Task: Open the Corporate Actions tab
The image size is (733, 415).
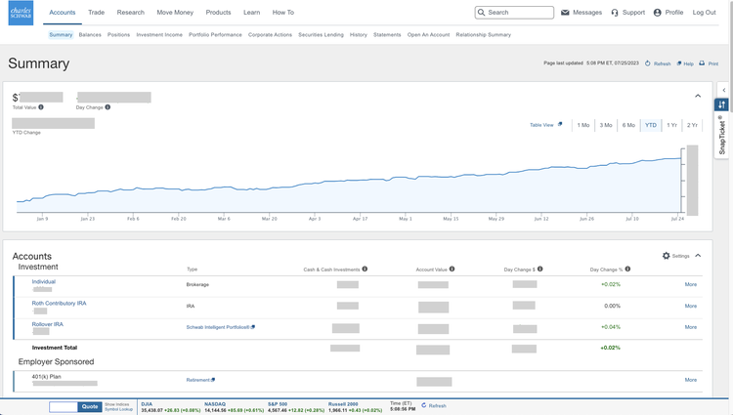Action: (x=270, y=34)
